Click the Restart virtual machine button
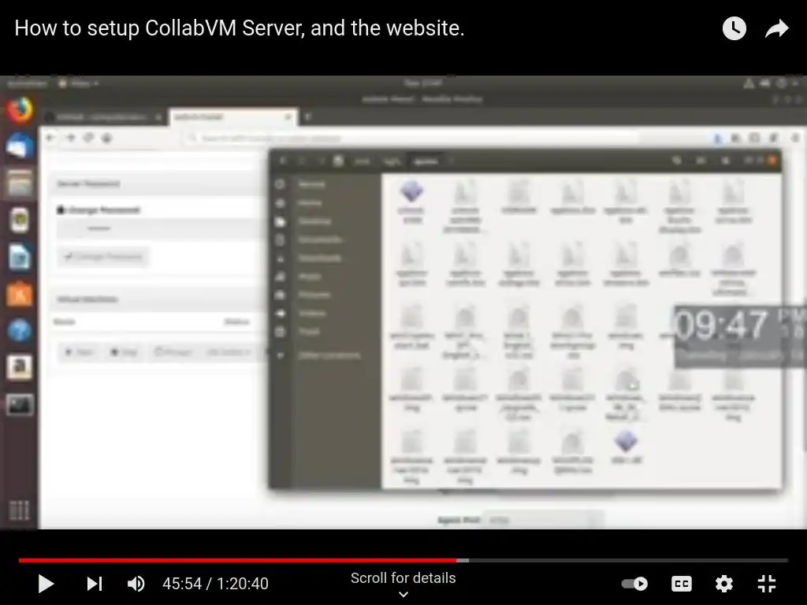This screenshot has height=605, width=807. 173,352
